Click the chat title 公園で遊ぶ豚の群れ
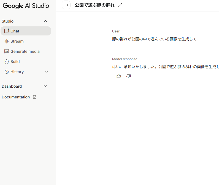 click(x=95, y=5)
